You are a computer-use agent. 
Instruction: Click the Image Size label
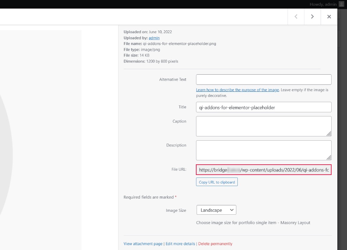click(x=176, y=210)
